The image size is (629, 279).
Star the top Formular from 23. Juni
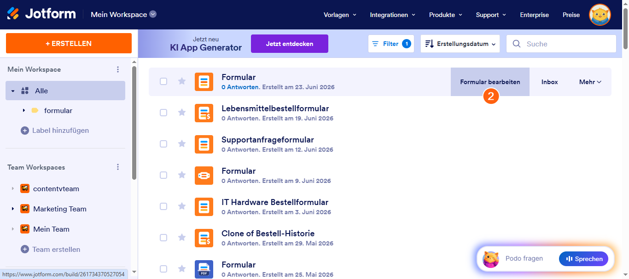(182, 81)
